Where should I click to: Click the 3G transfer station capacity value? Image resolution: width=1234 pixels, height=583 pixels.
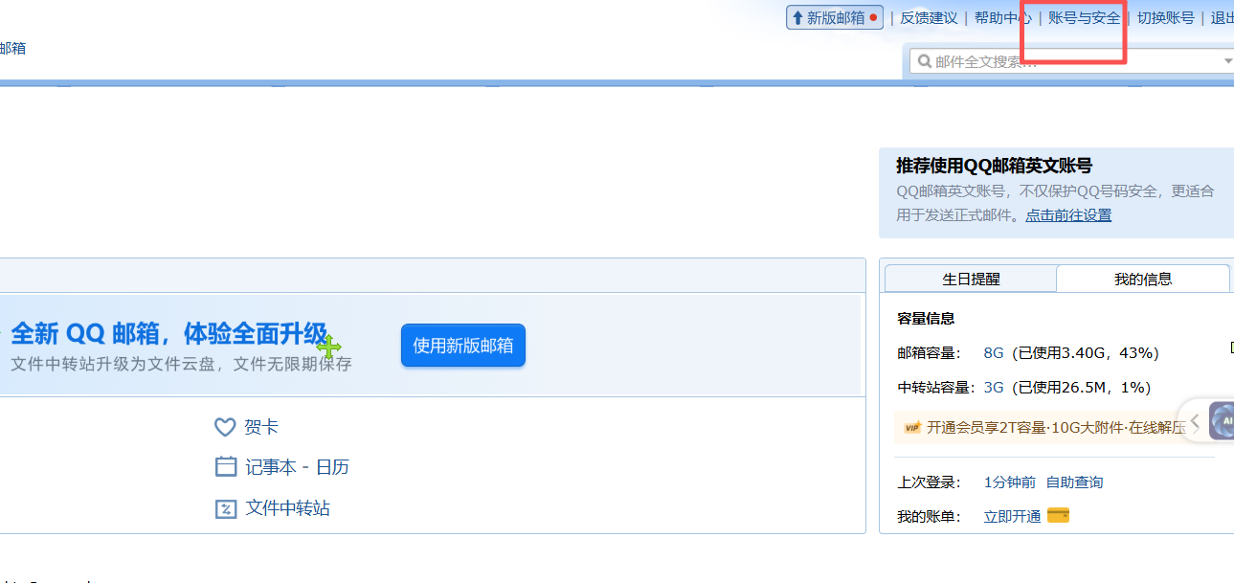[994, 388]
